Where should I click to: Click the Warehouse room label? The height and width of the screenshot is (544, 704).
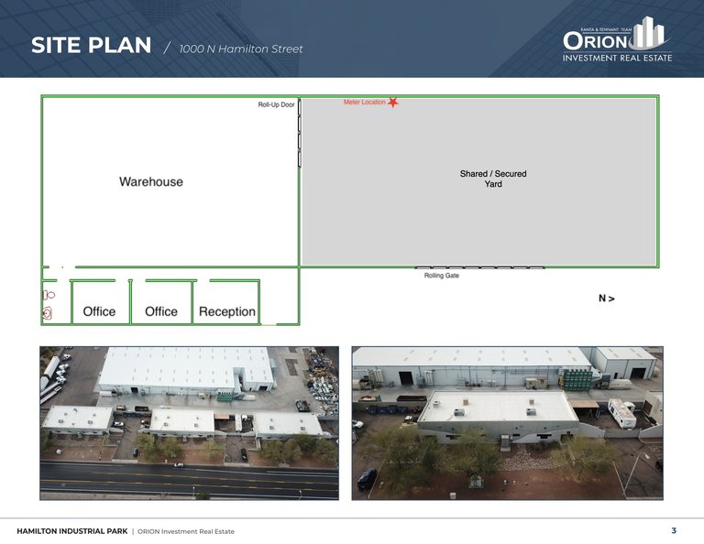coord(151,181)
